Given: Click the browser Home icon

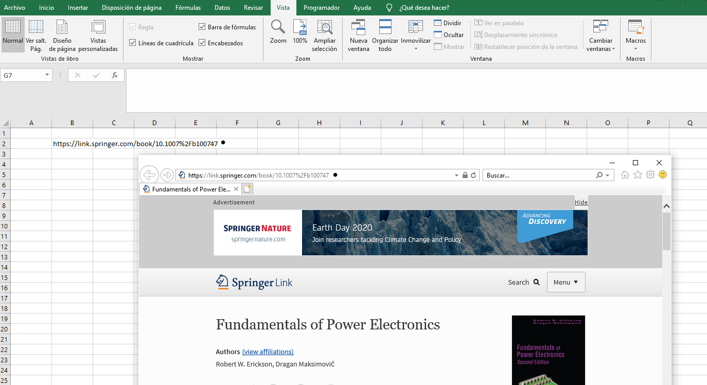Looking at the screenshot, I should (x=625, y=175).
